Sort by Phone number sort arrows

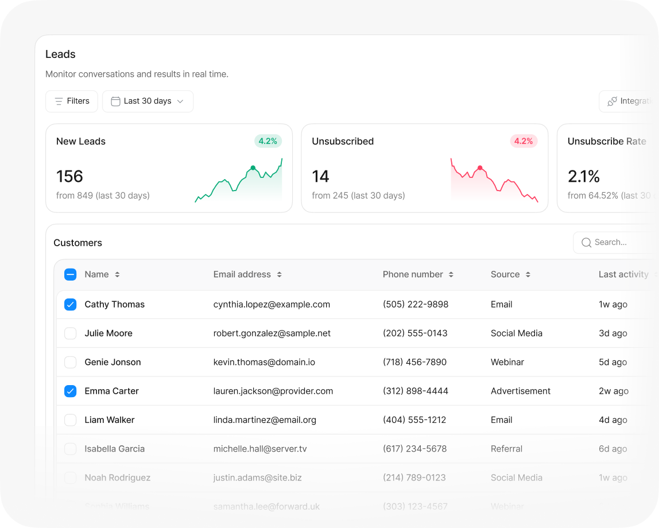pos(451,274)
